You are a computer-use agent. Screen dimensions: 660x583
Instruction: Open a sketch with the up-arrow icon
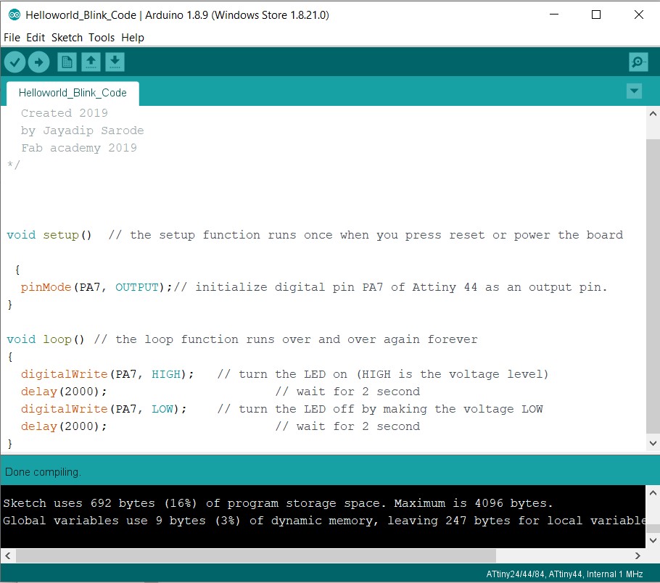coord(91,62)
